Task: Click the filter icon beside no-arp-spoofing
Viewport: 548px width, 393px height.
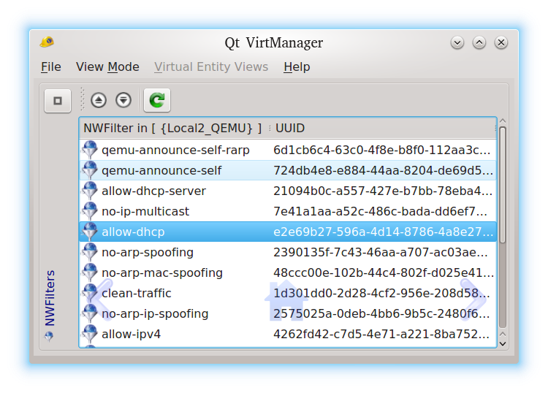Action: [90, 252]
